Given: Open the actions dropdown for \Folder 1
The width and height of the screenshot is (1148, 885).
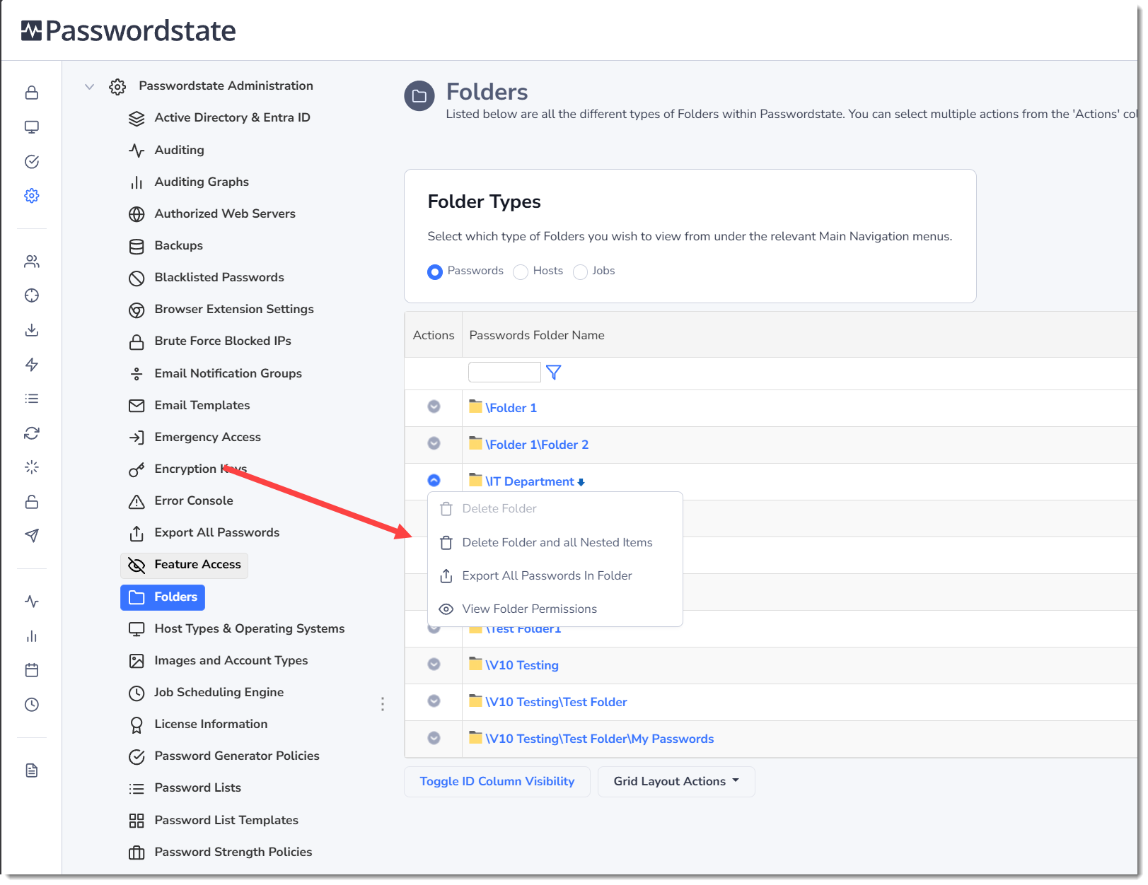Looking at the screenshot, I should (434, 406).
